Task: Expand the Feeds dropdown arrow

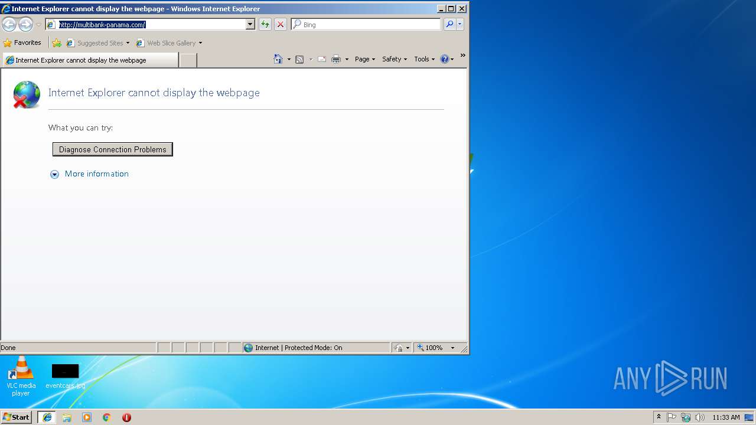Action: tap(311, 59)
